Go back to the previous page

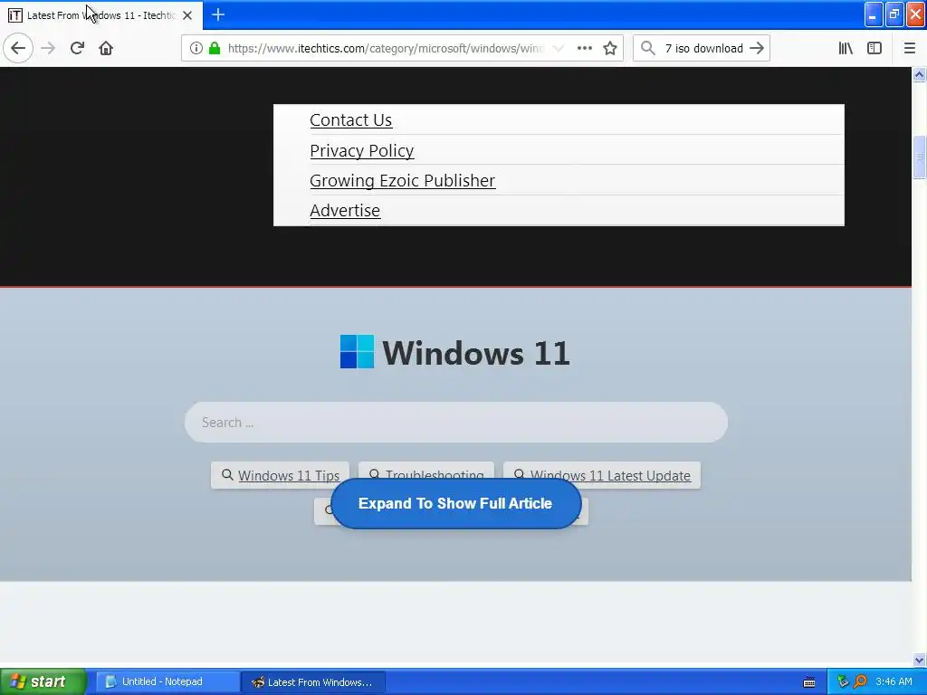tap(18, 48)
